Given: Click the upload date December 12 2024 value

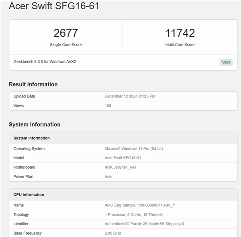Looking at the screenshot, I should point(130,96).
